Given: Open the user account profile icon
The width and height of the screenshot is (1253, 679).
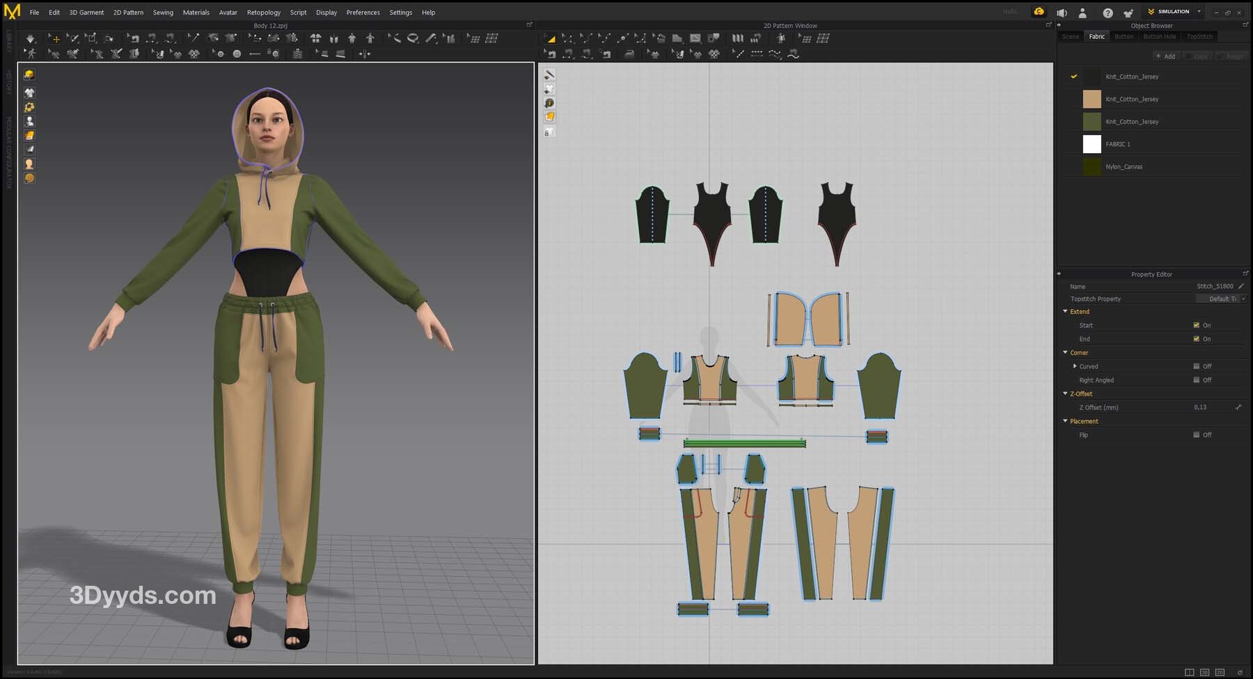Looking at the screenshot, I should point(1082,13).
